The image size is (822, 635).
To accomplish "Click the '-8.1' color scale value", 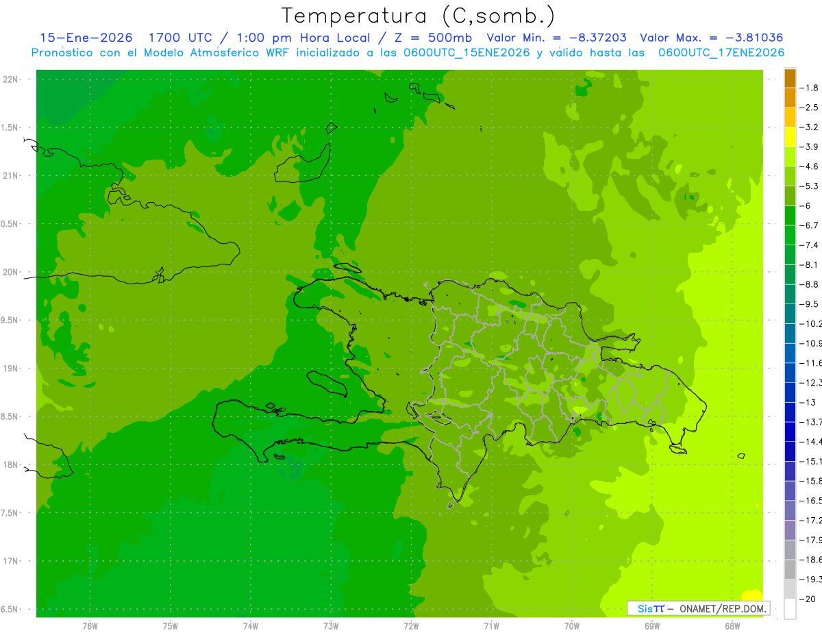I will coord(809,264).
